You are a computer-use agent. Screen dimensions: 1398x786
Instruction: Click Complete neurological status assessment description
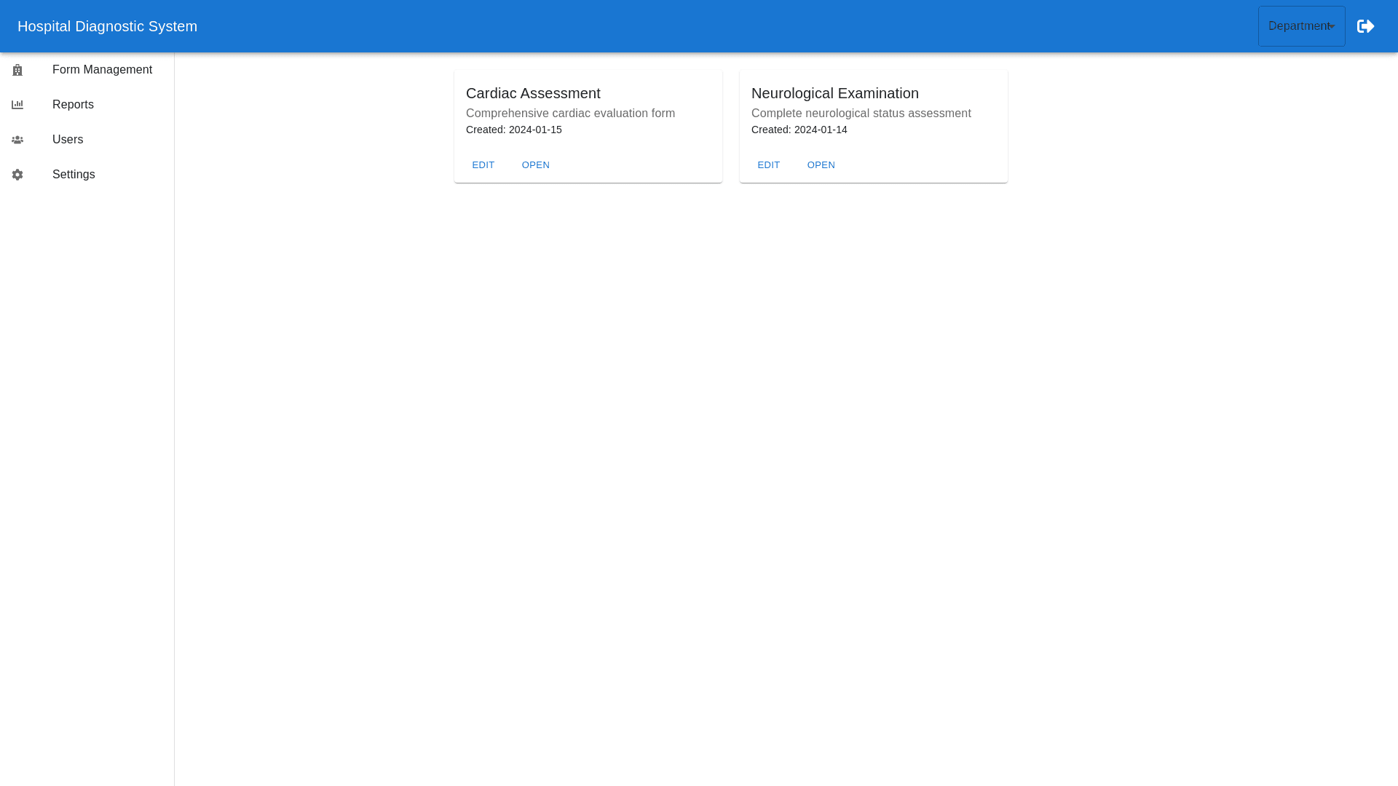tap(861, 114)
